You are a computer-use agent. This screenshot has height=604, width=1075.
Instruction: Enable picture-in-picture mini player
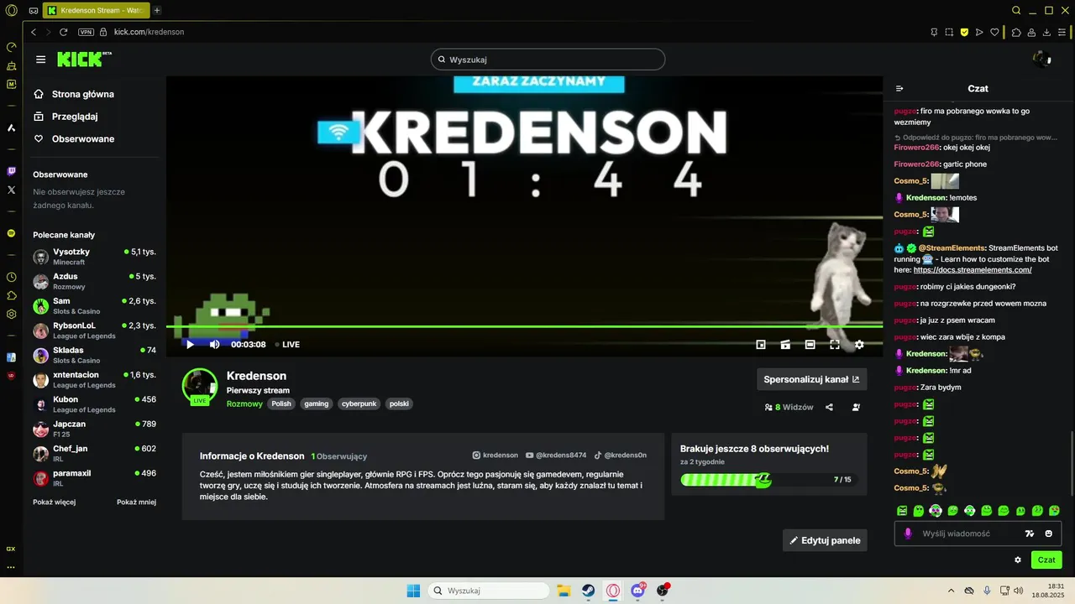(761, 344)
